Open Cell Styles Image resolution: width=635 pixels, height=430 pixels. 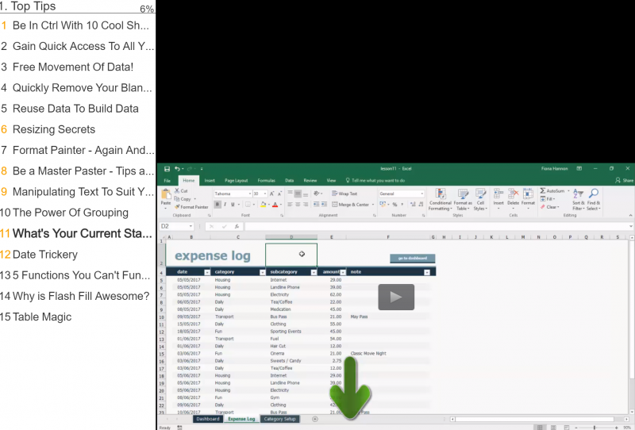click(x=481, y=199)
